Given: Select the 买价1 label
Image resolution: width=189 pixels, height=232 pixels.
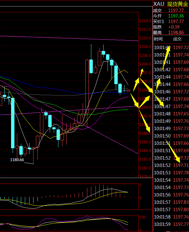Looking at the screenshot, I should [x=159, y=21].
